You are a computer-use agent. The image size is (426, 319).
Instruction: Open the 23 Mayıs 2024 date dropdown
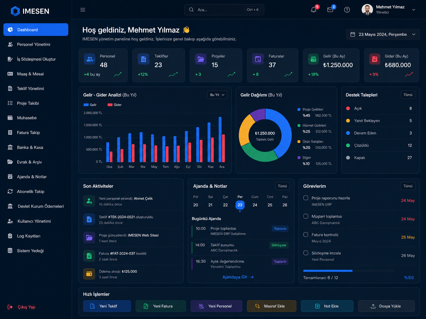[x=383, y=34]
